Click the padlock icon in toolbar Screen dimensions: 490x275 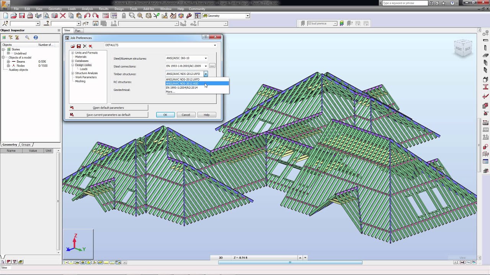click(124, 16)
